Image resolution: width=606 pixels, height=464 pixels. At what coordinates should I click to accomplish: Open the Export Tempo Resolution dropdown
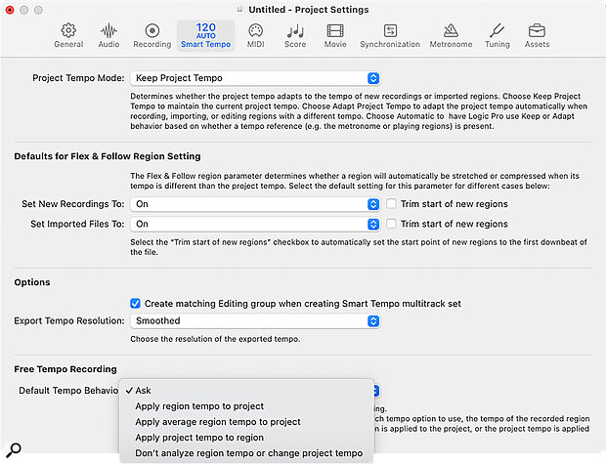(x=255, y=320)
